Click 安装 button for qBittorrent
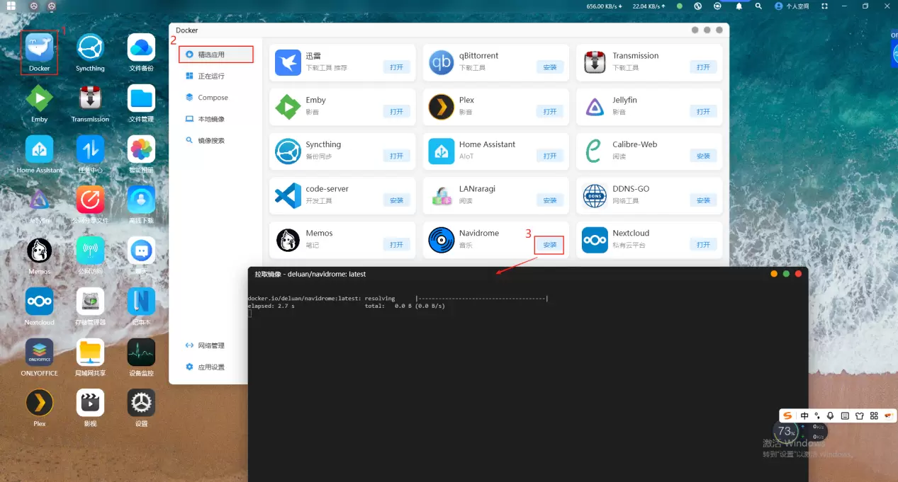 tap(550, 67)
